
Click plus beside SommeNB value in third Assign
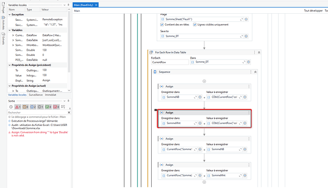(245, 149)
